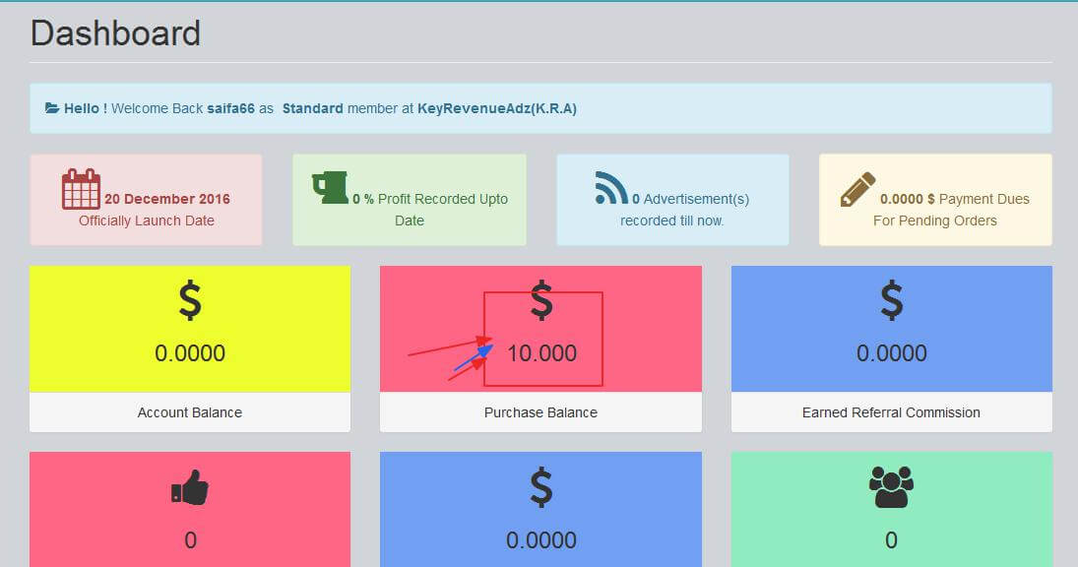
Task: Click the pencil icon for payment dues
Action: [x=857, y=190]
